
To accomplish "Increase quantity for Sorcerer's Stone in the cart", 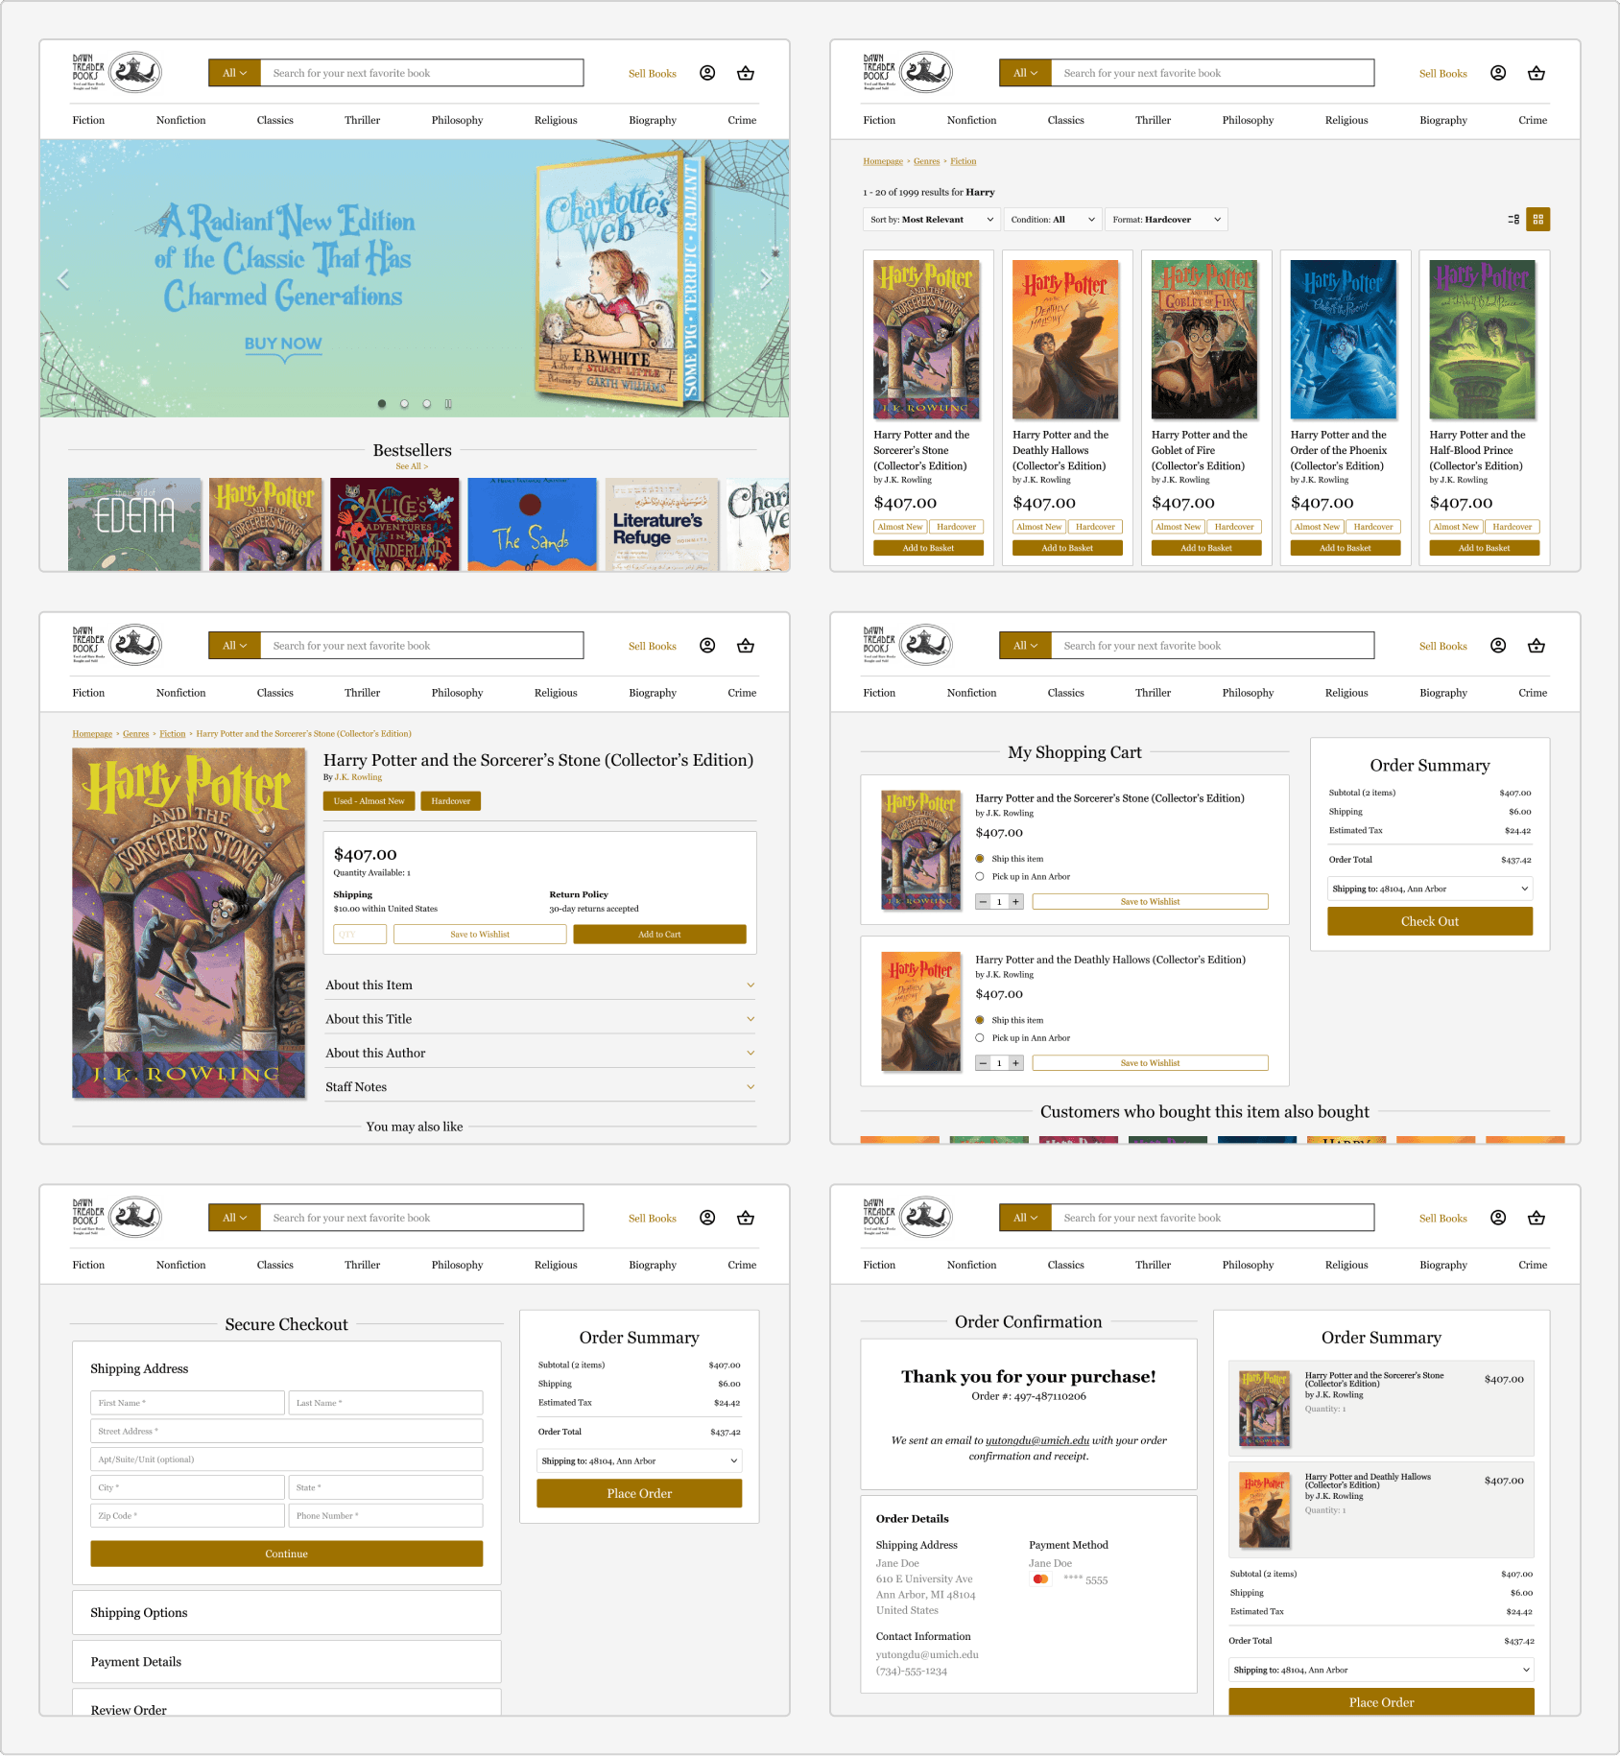I will coord(1015,902).
